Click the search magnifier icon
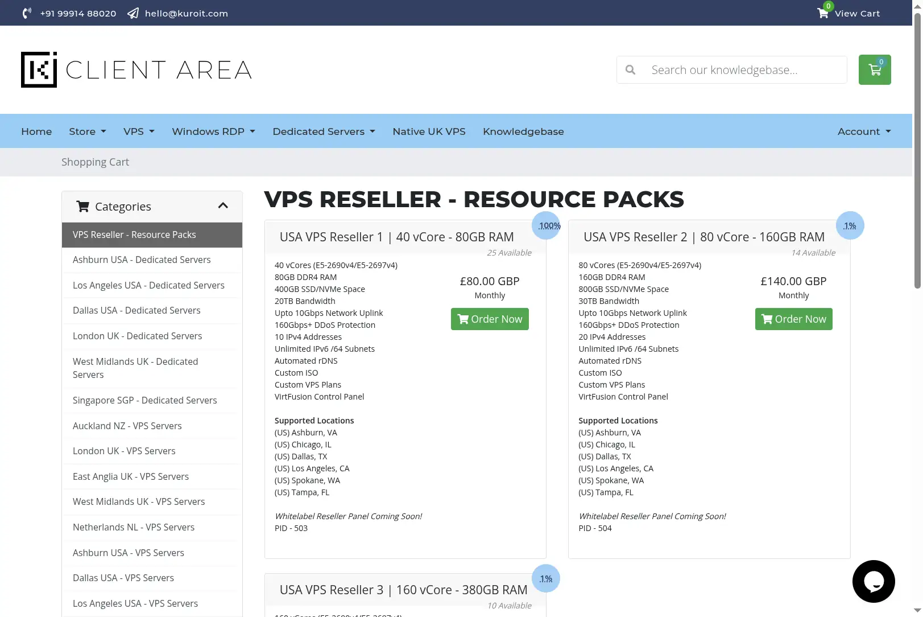923x617 pixels. click(630, 69)
